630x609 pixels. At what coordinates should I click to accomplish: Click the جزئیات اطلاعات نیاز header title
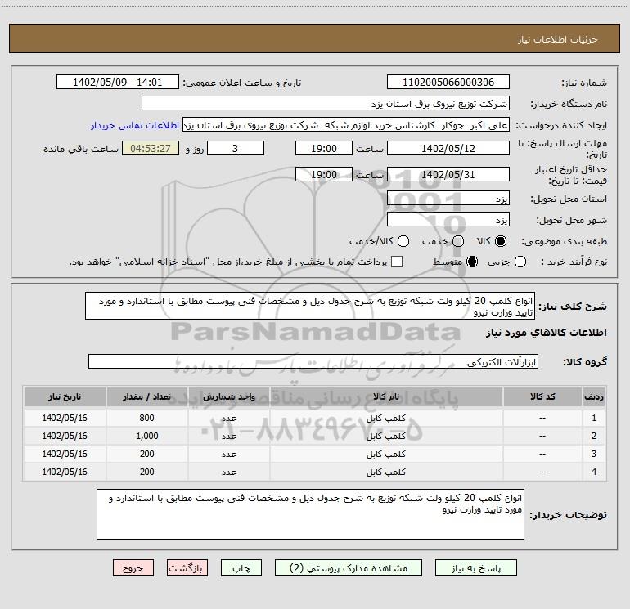click(558, 39)
